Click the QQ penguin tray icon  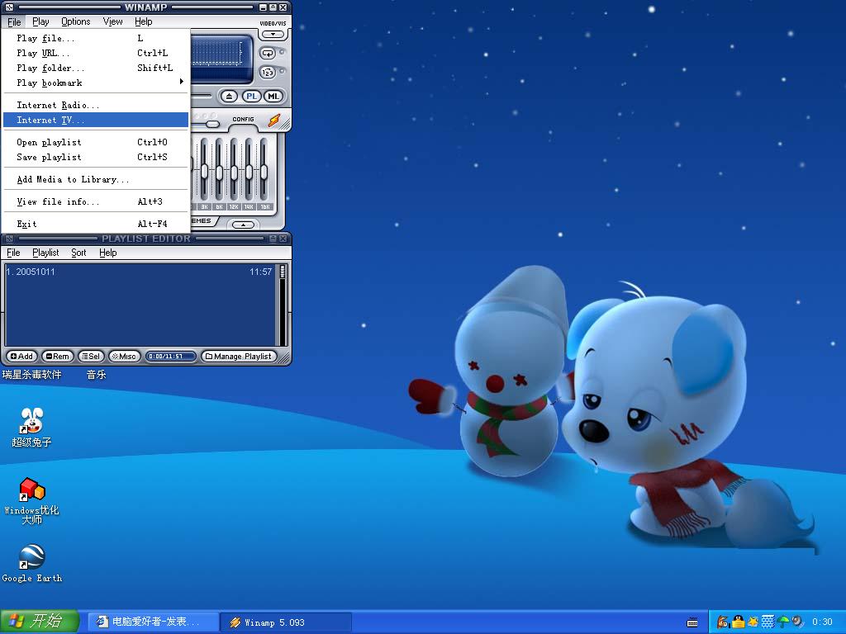pyautogui.click(x=738, y=622)
